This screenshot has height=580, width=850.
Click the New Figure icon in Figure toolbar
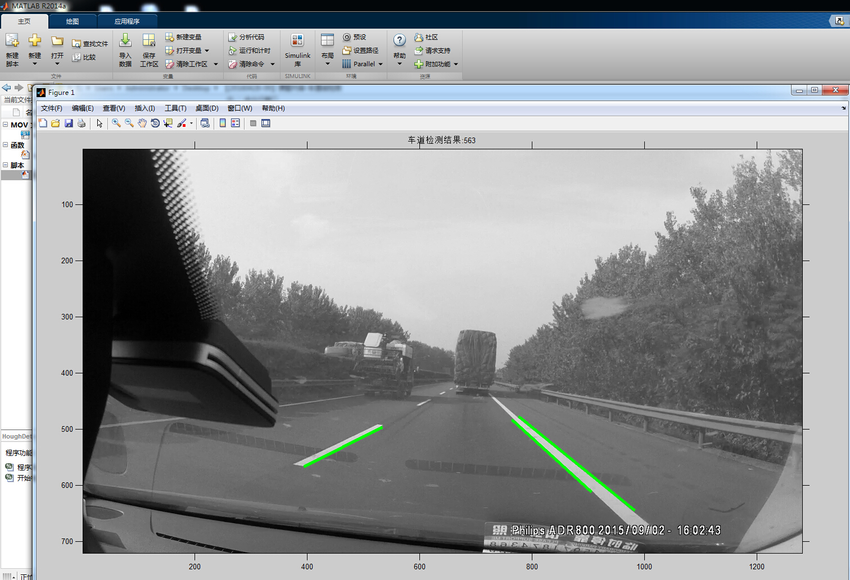click(43, 123)
